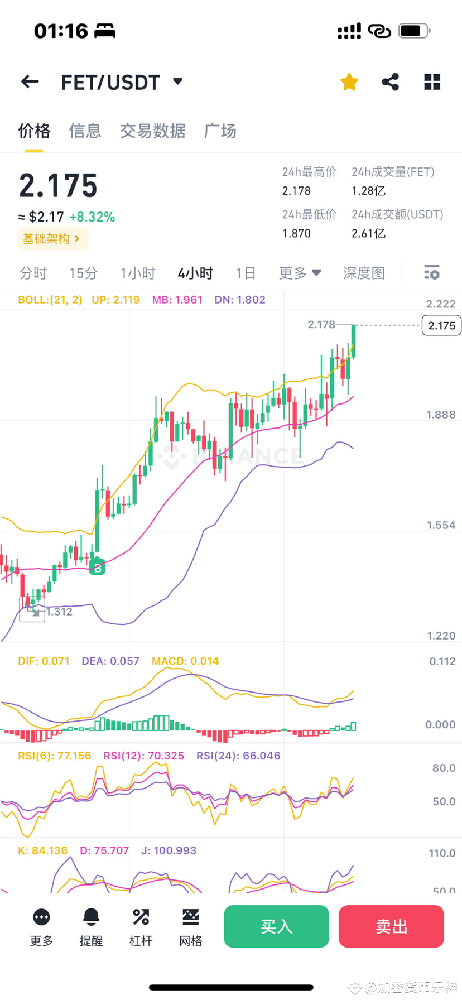
Task: Select the 杠杆 leverage icon
Action: pyautogui.click(x=141, y=925)
